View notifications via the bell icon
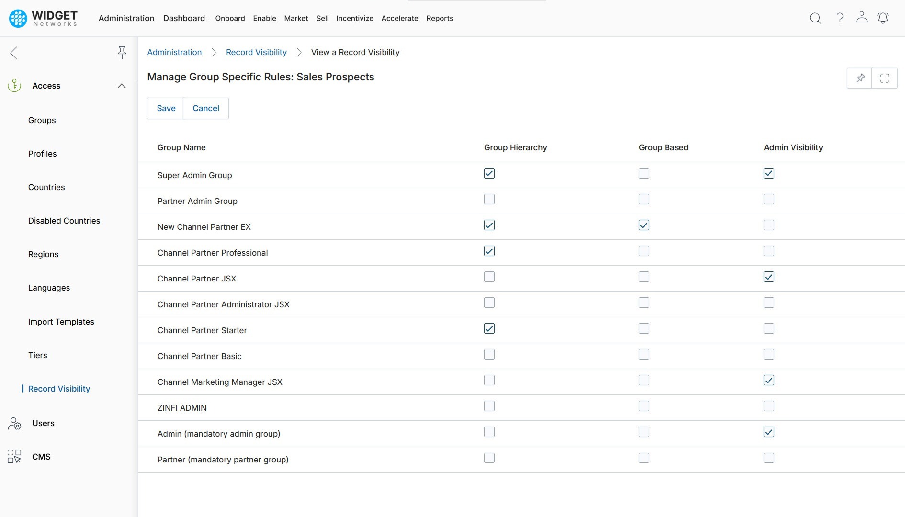Viewport: 905px width, 517px height. pos(883,18)
